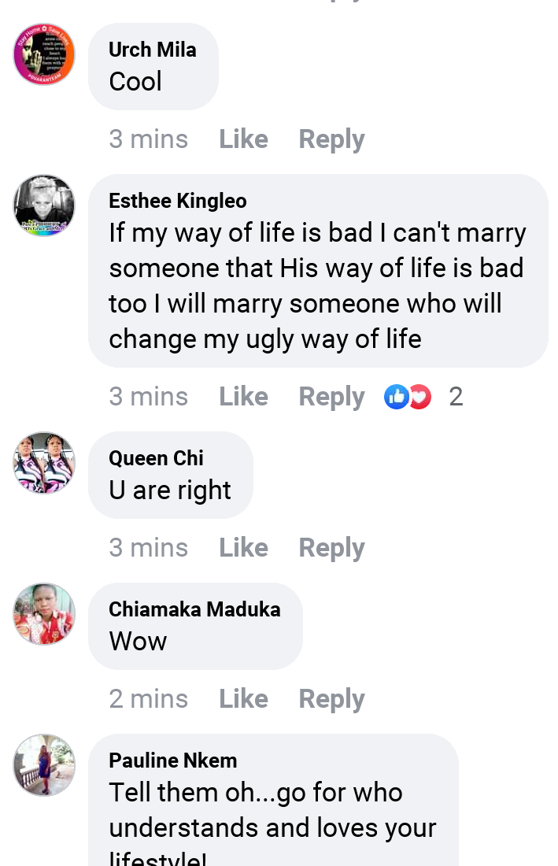Tap Pauline Nkem's profile avatar

coord(44,765)
